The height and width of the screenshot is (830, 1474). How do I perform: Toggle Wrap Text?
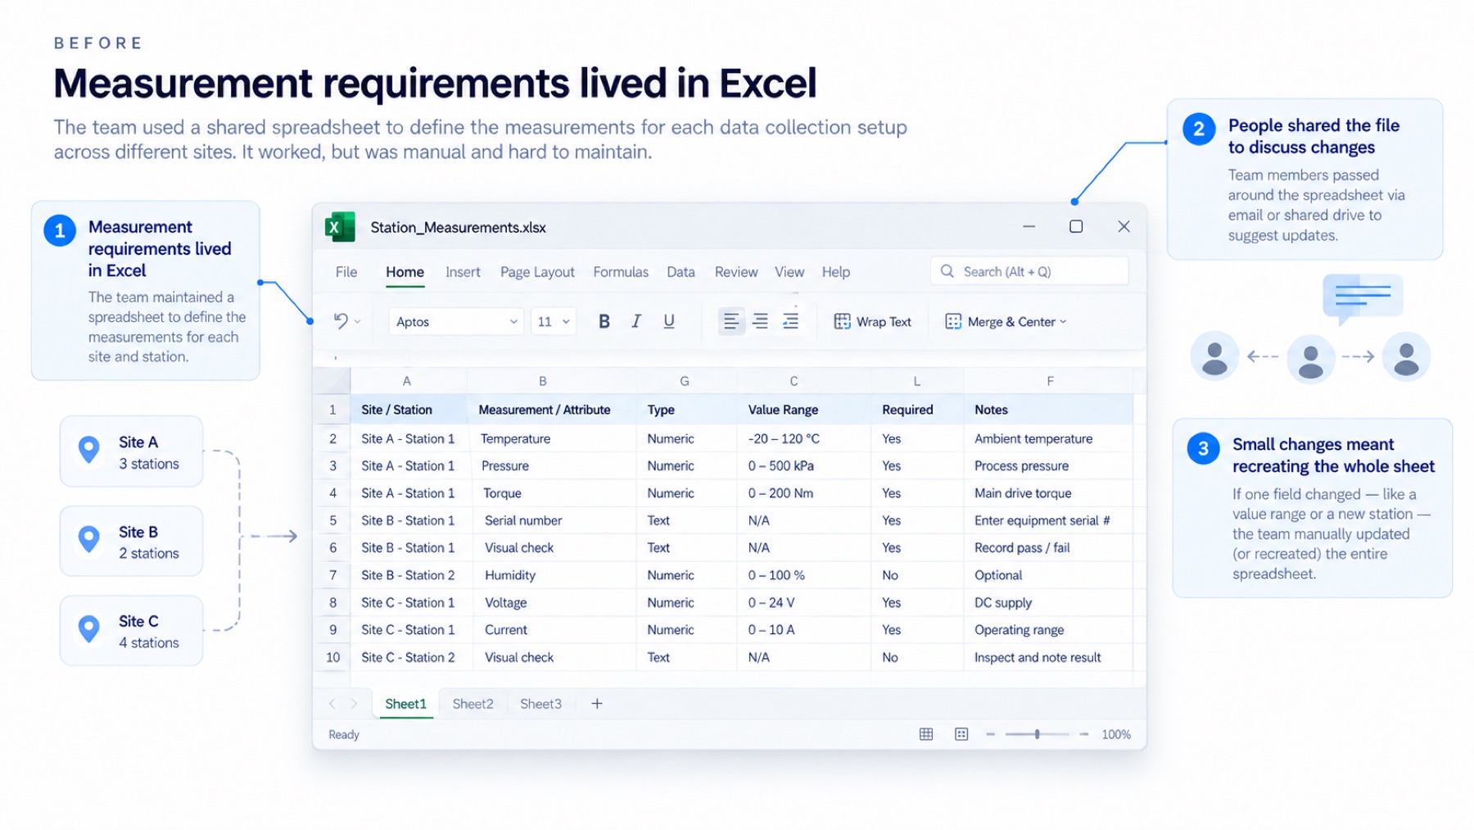coord(872,322)
